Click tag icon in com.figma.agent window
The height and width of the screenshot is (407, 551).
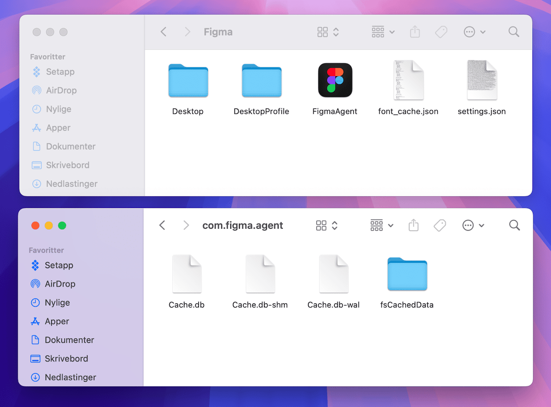[x=440, y=225]
